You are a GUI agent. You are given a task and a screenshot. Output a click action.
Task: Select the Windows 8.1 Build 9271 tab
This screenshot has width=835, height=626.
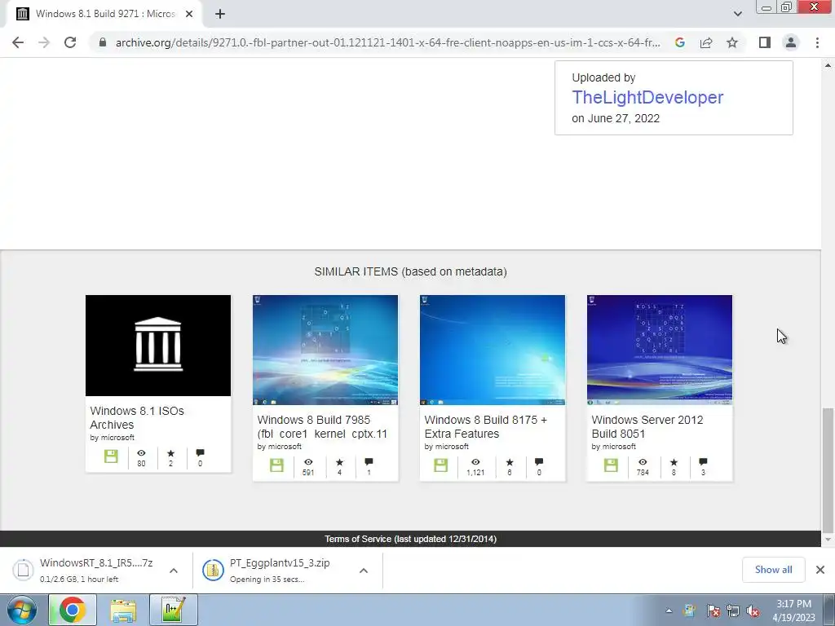point(105,14)
